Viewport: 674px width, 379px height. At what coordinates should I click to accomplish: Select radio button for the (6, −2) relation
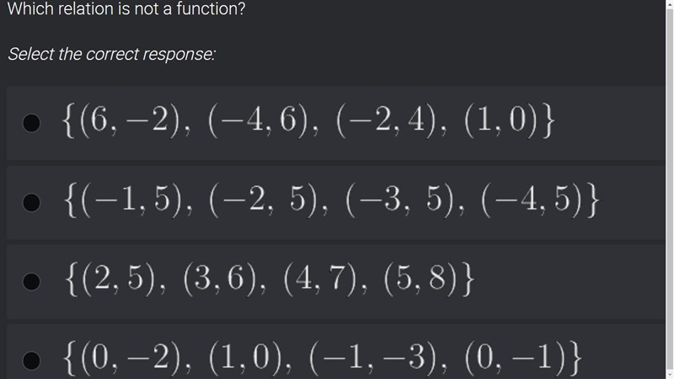pos(31,123)
